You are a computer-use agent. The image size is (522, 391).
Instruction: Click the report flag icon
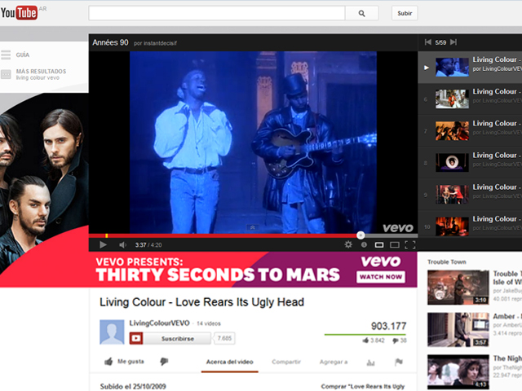click(399, 362)
